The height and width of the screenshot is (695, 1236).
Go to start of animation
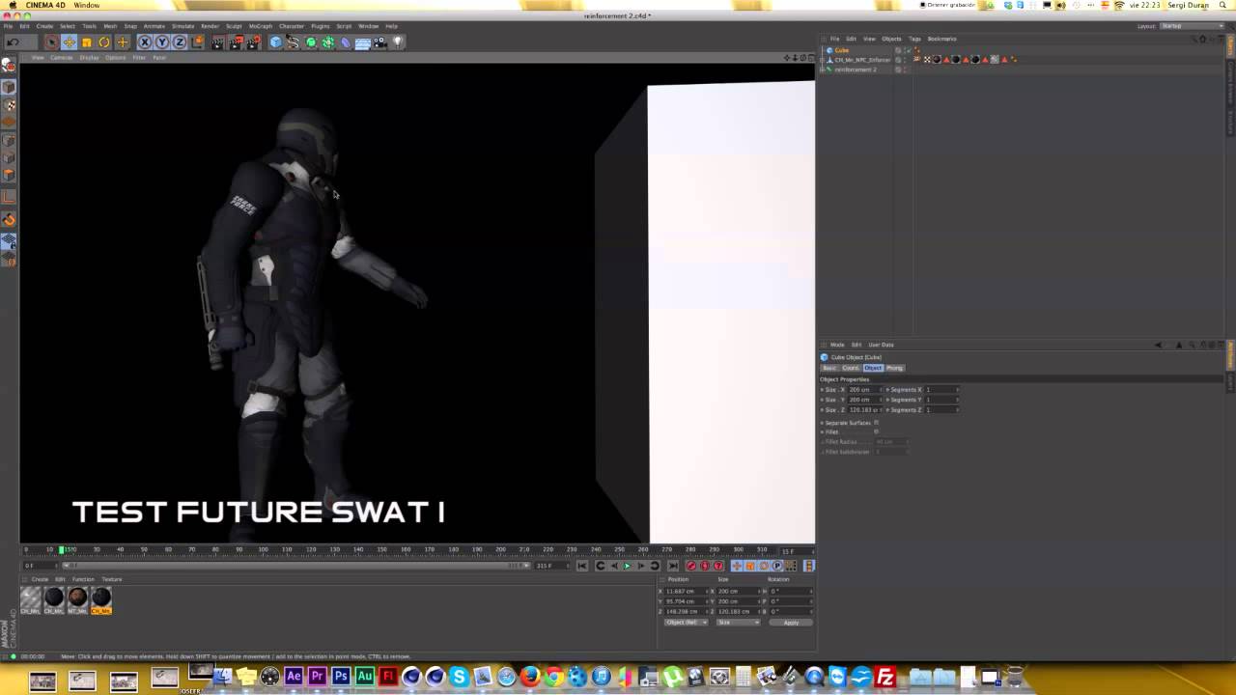582,566
